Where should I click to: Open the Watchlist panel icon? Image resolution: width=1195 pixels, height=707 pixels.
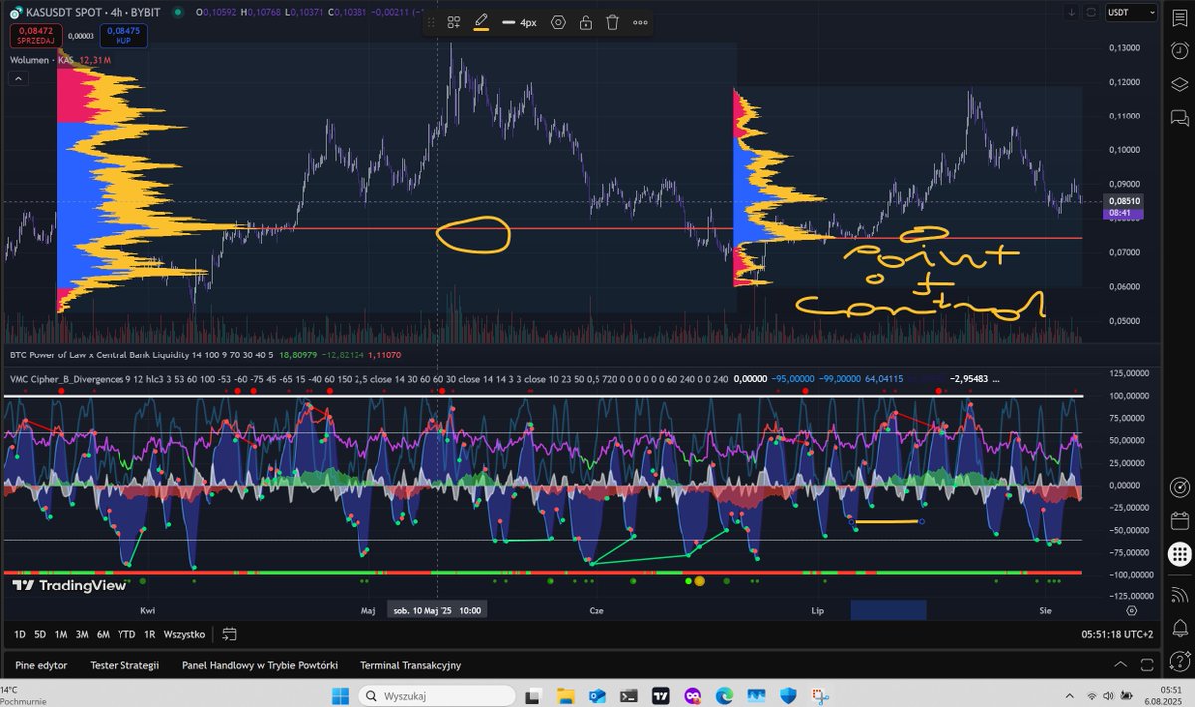[x=1180, y=18]
